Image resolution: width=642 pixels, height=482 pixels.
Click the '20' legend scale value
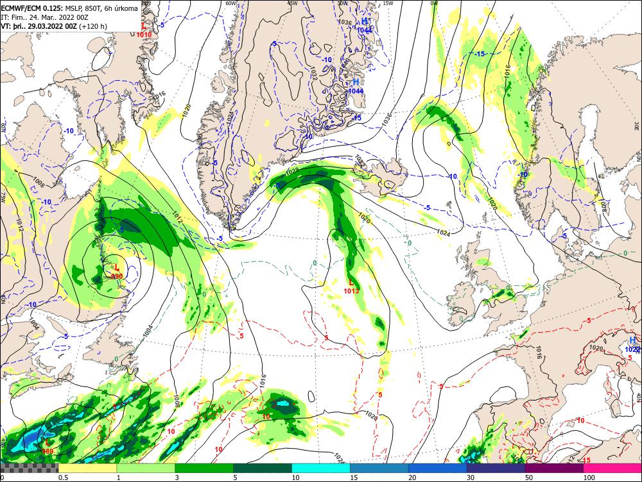click(412, 478)
